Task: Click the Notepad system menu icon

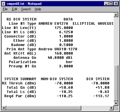Action: [x=4, y=4]
